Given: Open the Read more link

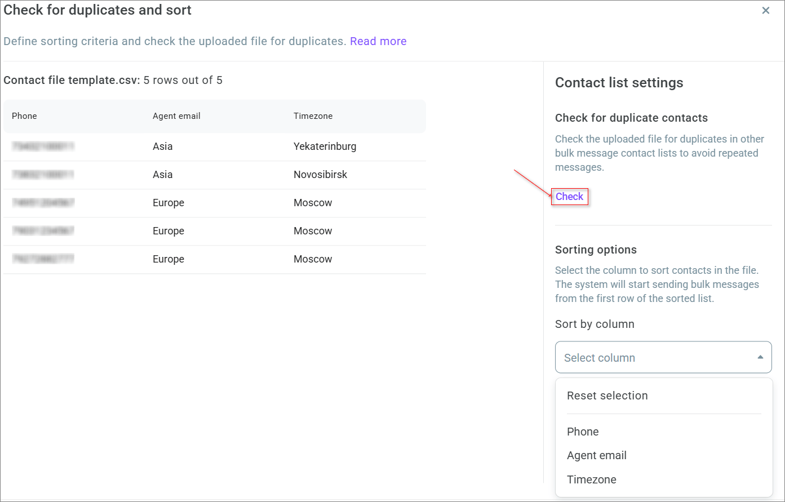Looking at the screenshot, I should 378,41.
